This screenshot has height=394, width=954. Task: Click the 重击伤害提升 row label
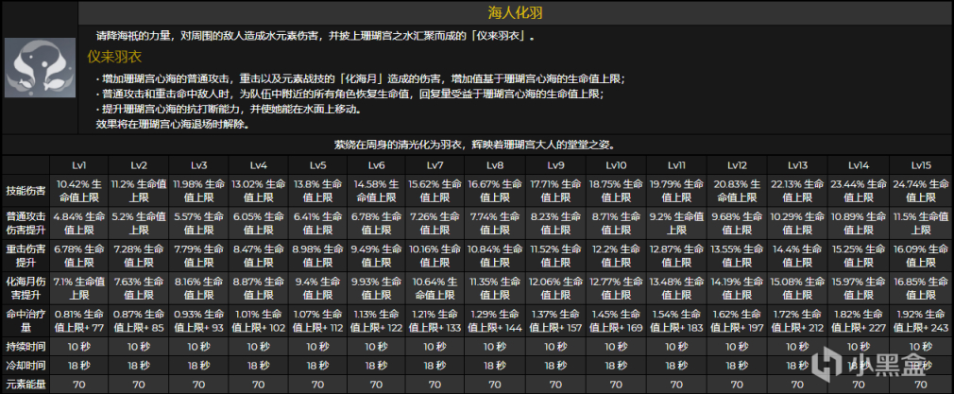point(26,256)
